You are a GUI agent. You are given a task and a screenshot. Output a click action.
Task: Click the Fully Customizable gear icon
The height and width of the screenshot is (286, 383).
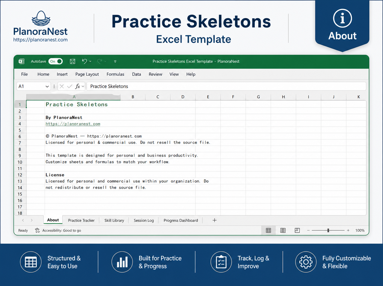[x=306, y=262]
